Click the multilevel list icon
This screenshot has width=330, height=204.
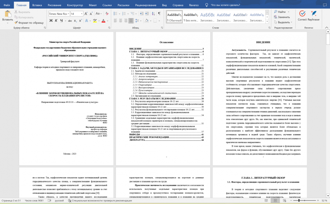[133, 14]
